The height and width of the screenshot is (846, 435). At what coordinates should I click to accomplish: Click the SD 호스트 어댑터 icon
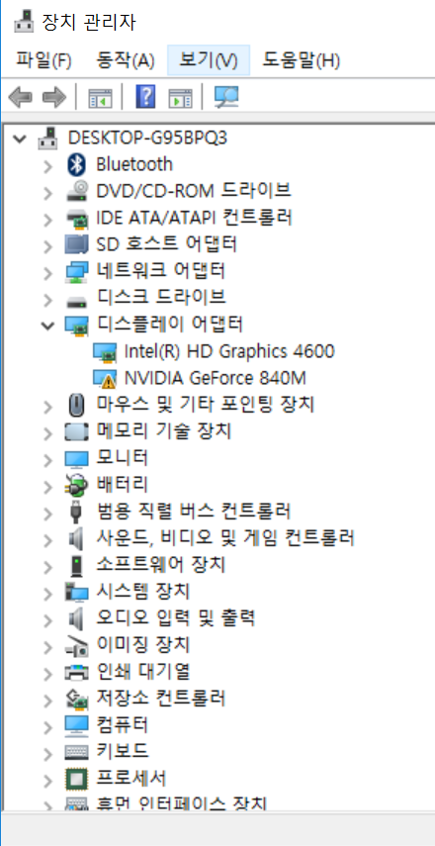click(x=76, y=244)
